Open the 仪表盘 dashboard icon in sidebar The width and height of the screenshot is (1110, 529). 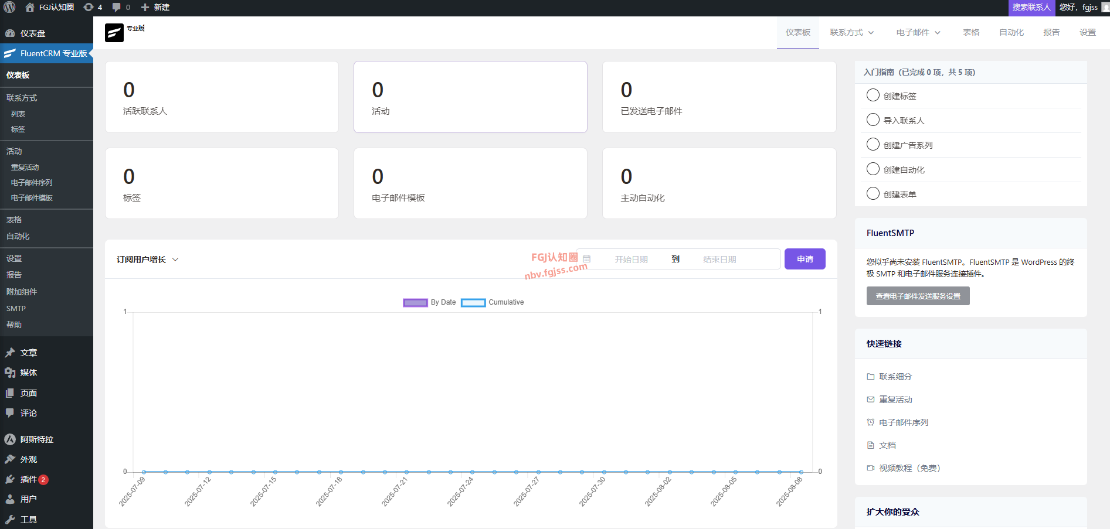(x=10, y=33)
